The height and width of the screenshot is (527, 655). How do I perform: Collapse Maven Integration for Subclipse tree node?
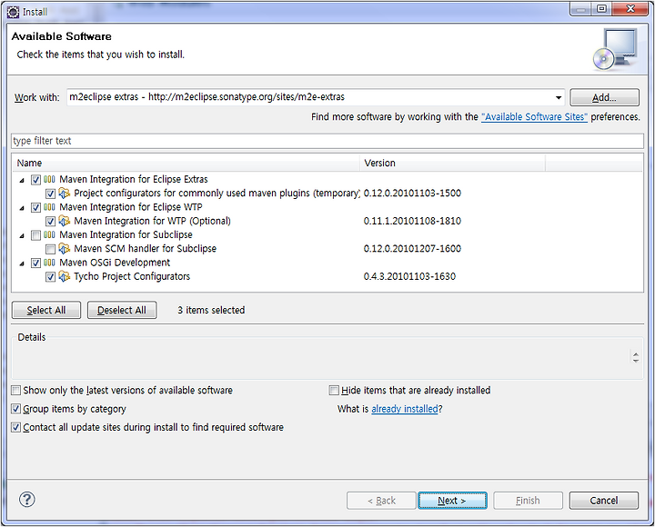[x=22, y=235]
